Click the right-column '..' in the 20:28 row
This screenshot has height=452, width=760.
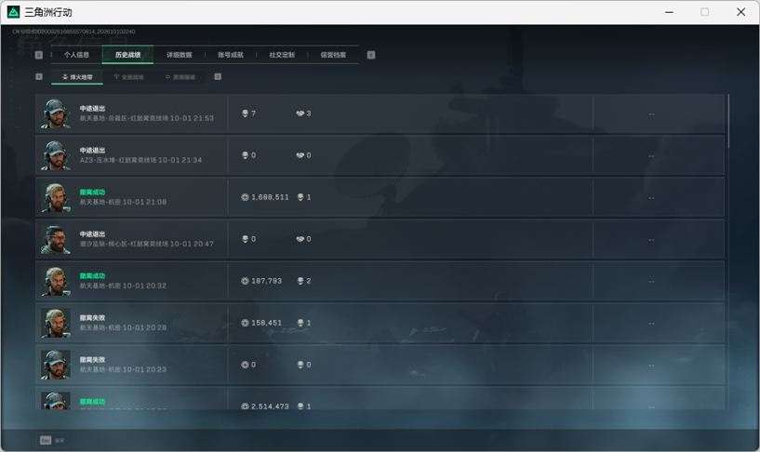click(651, 323)
